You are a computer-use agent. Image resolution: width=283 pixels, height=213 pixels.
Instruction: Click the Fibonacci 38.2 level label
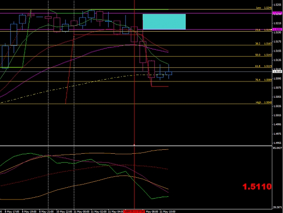click(264, 43)
